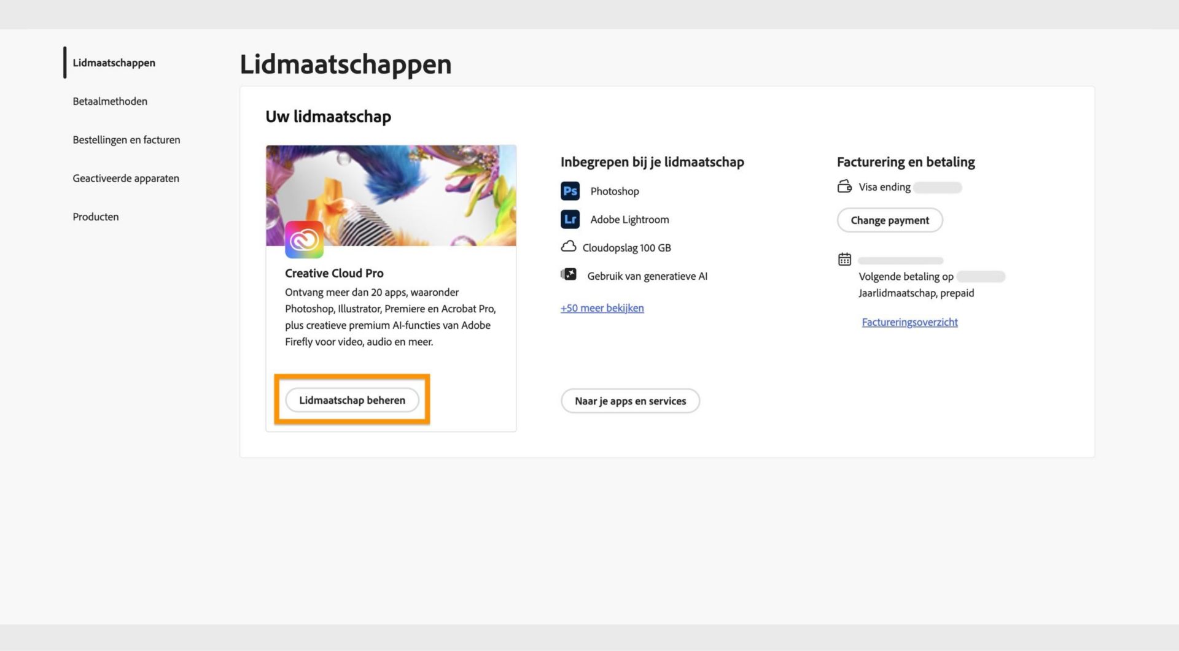
Task: Click the cloud storage icon next to Cloudopslag
Action: click(x=569, y=247)
